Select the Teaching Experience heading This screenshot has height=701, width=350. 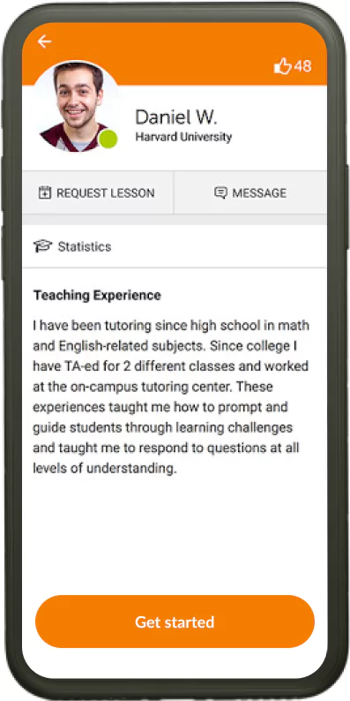click(97, 296)
